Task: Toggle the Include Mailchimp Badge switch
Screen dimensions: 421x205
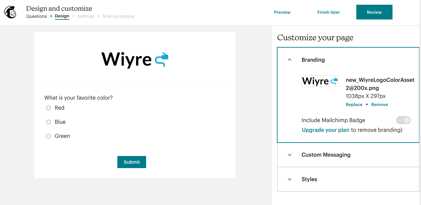Action: coord(403,120)
